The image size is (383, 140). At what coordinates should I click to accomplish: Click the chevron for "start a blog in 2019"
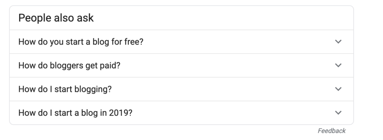338,113
